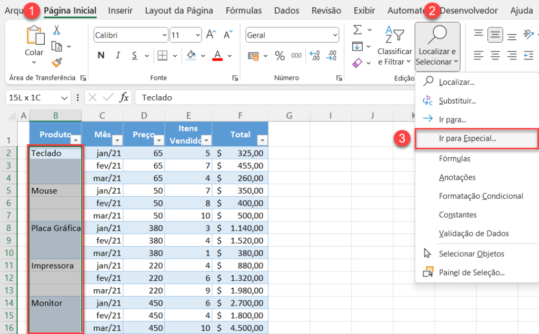Toggle italic formatting (I)
The image size is (539, 334).
(x=117, y=56)
